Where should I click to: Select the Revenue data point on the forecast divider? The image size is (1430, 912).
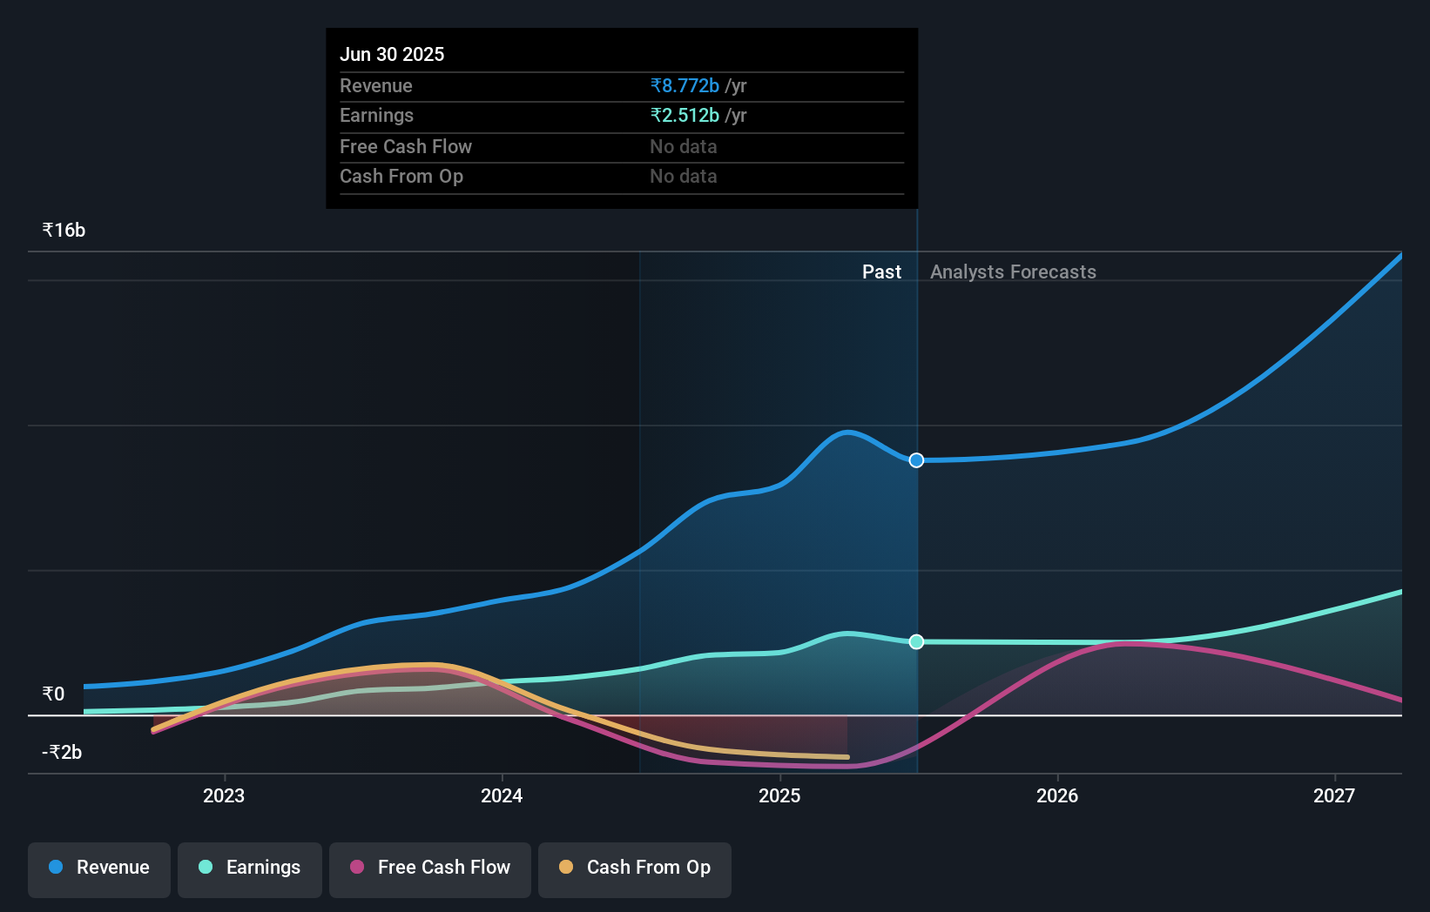point(915,460)
